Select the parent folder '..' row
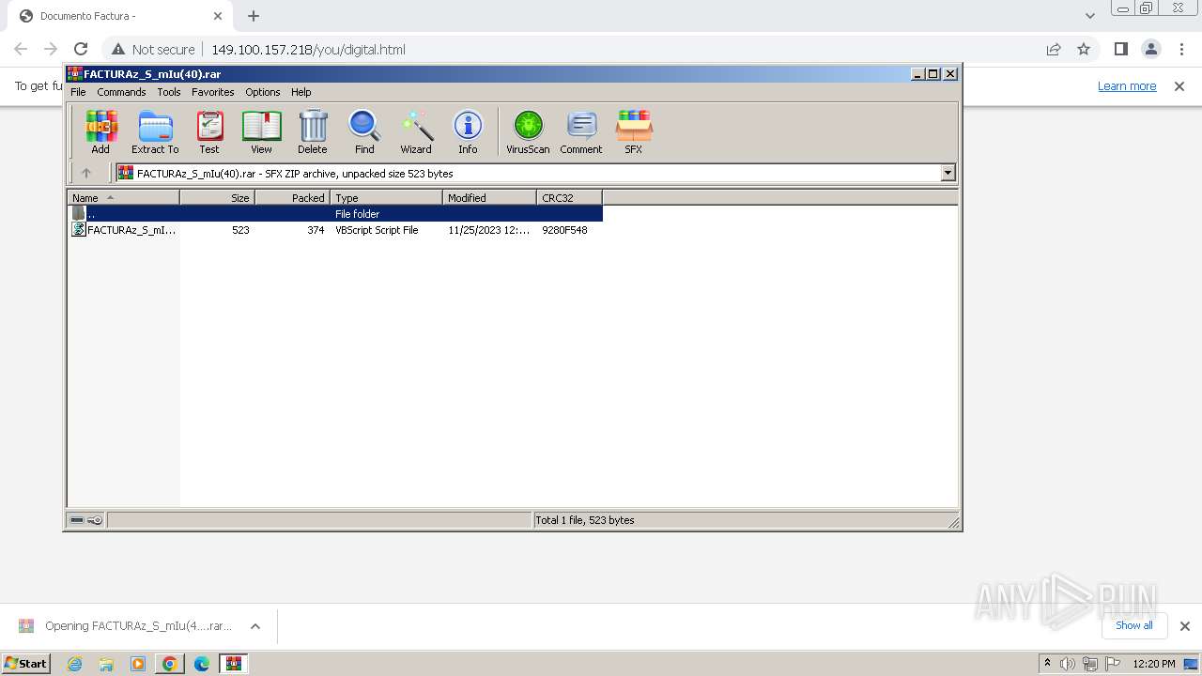Screen dimensions: 1202x676 335,214
